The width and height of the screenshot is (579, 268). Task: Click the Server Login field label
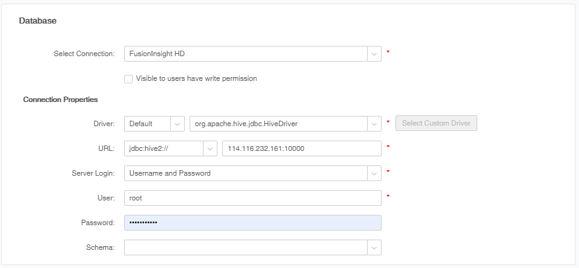click(x=93, y=173)
